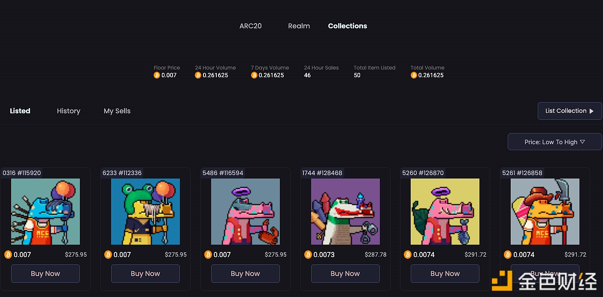Click the Bitcoin icon on item 0316 price
The image size is (603, 297).
coord(8,255)
